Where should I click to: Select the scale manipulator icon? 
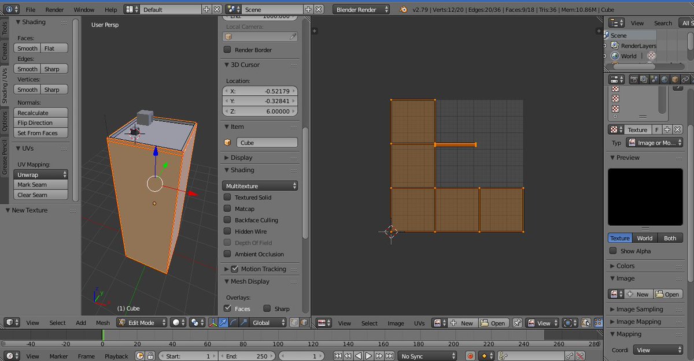click(242, 322)
